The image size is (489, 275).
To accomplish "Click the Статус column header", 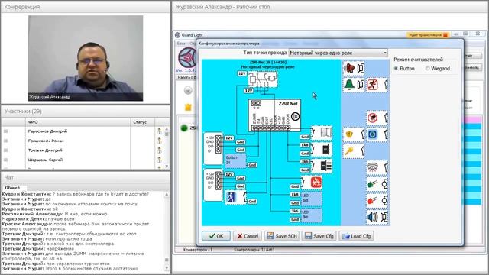I will [x=142, y=122].
